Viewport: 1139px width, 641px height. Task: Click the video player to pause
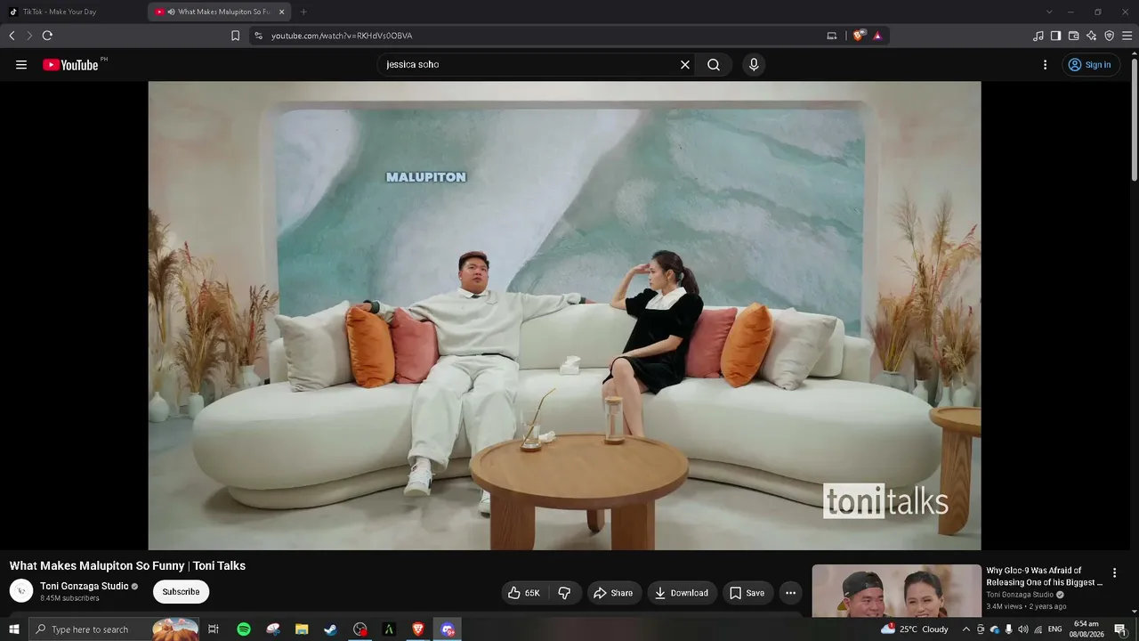(564, 315)
